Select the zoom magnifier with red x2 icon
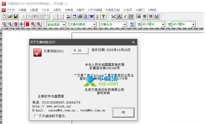 click(4, 24)
